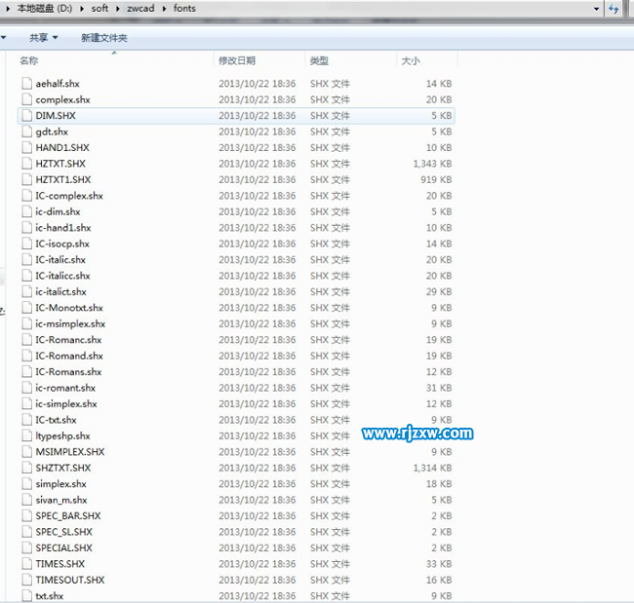Sort files by 大小 column header
634x603 pixels.
410,60
